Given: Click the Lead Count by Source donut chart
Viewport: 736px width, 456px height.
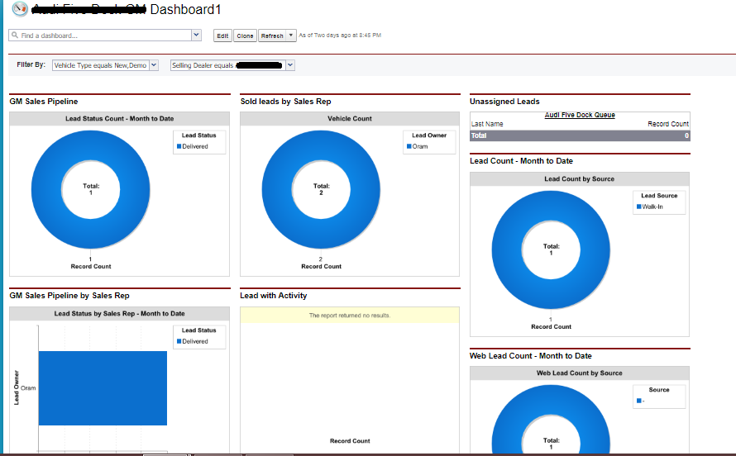Looking at the screenshot, I should (x=551, y=249).
